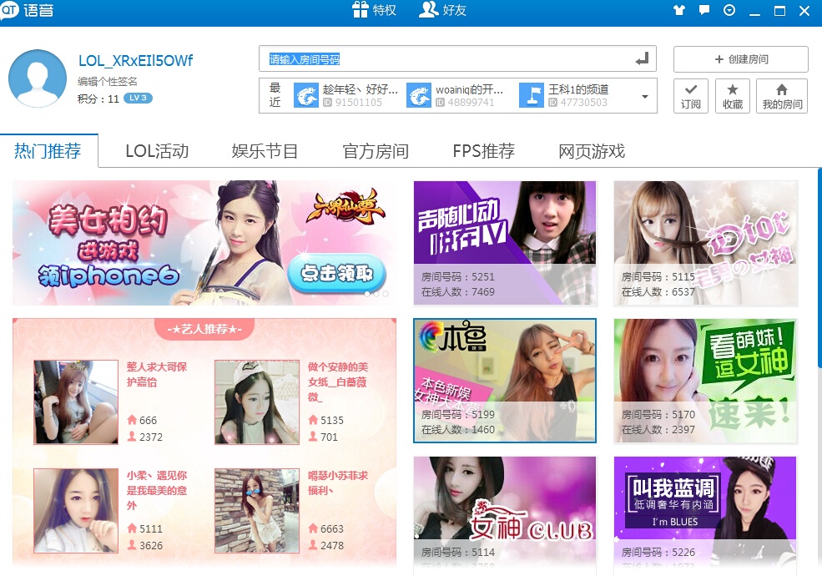Switch to the FPS推荐 tab
This screenshot has width=822, height=576.
pos(483,151)
